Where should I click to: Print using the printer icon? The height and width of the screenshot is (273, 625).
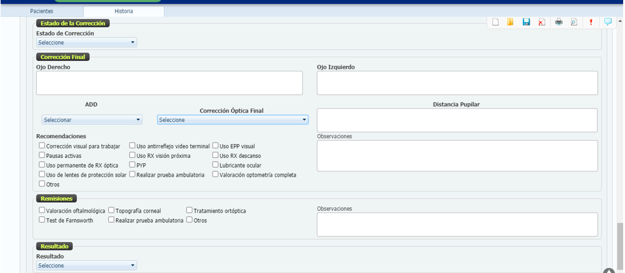coord(558,22)
